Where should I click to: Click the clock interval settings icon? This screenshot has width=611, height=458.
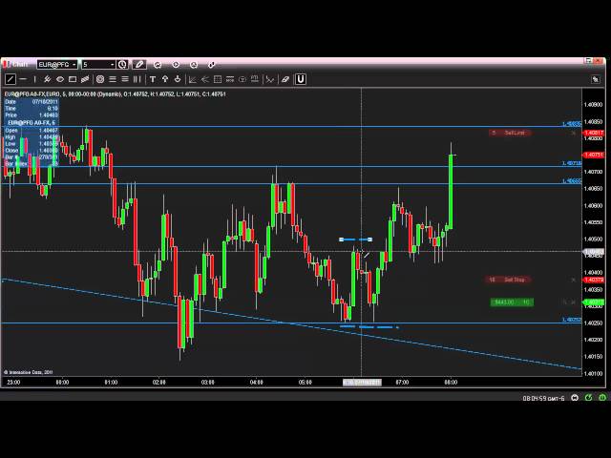[122, 64]
